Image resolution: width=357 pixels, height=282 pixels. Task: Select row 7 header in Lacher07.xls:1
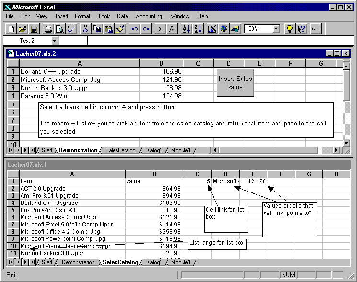(x=13, y=225)
